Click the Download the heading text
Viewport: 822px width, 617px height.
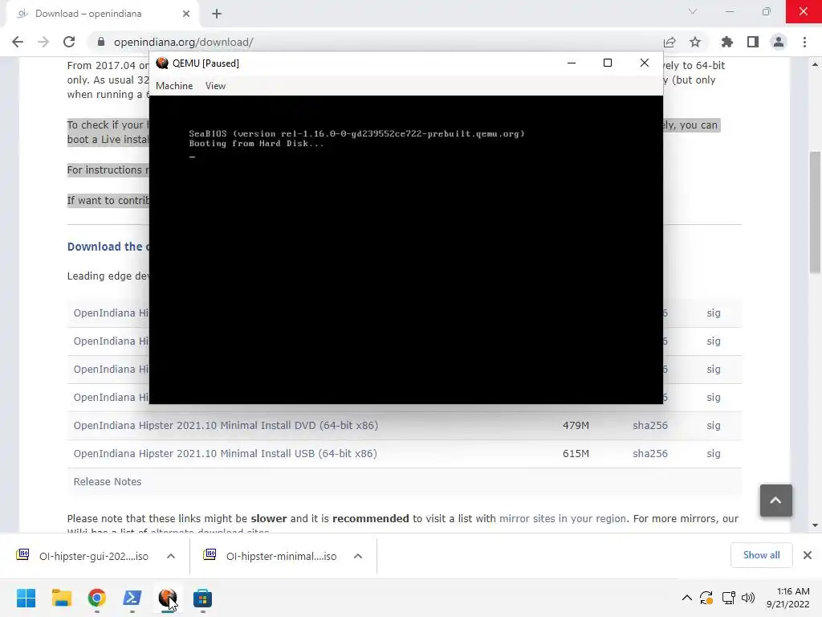(x=108, y=247)
